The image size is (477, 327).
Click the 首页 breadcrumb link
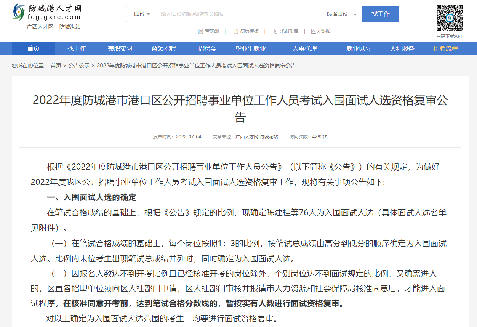56,66
